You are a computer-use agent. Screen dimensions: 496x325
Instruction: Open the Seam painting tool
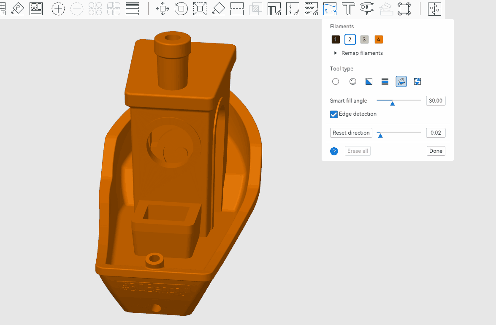tap(293, 8)
